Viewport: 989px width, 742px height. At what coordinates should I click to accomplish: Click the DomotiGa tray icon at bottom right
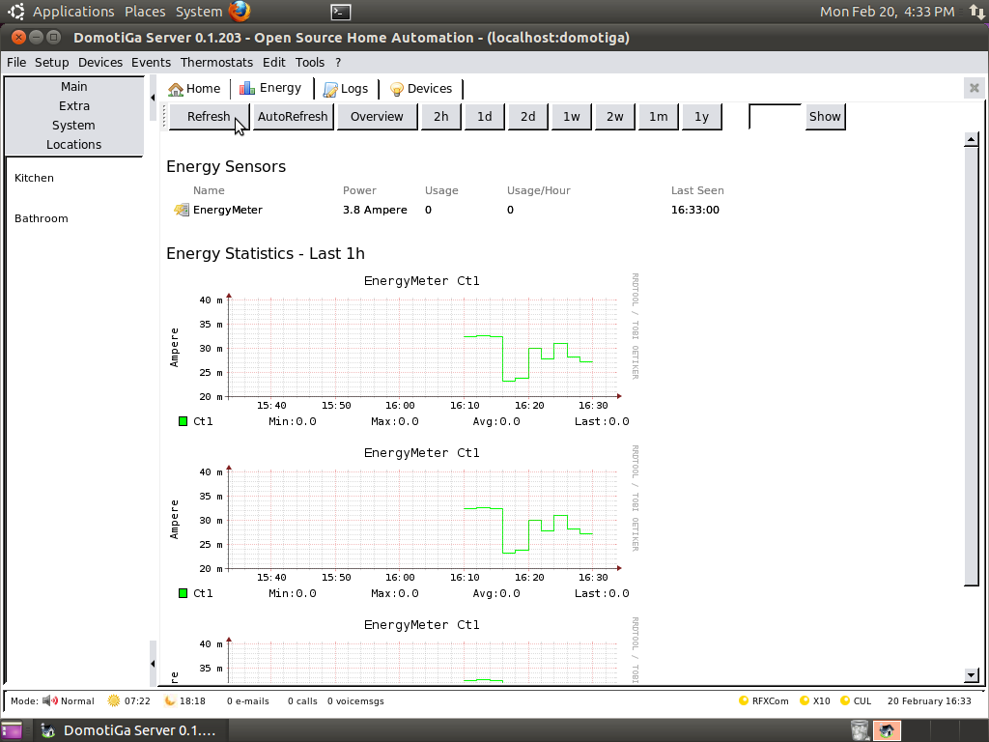click(x=887, y=730)
